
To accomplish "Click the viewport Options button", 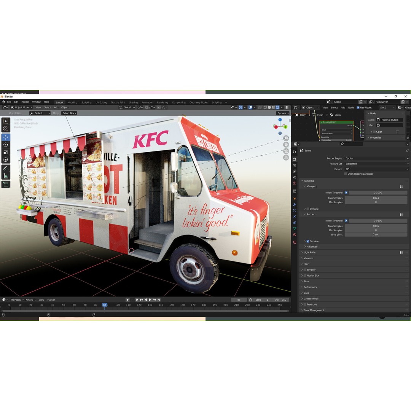I will click(283, 113).
